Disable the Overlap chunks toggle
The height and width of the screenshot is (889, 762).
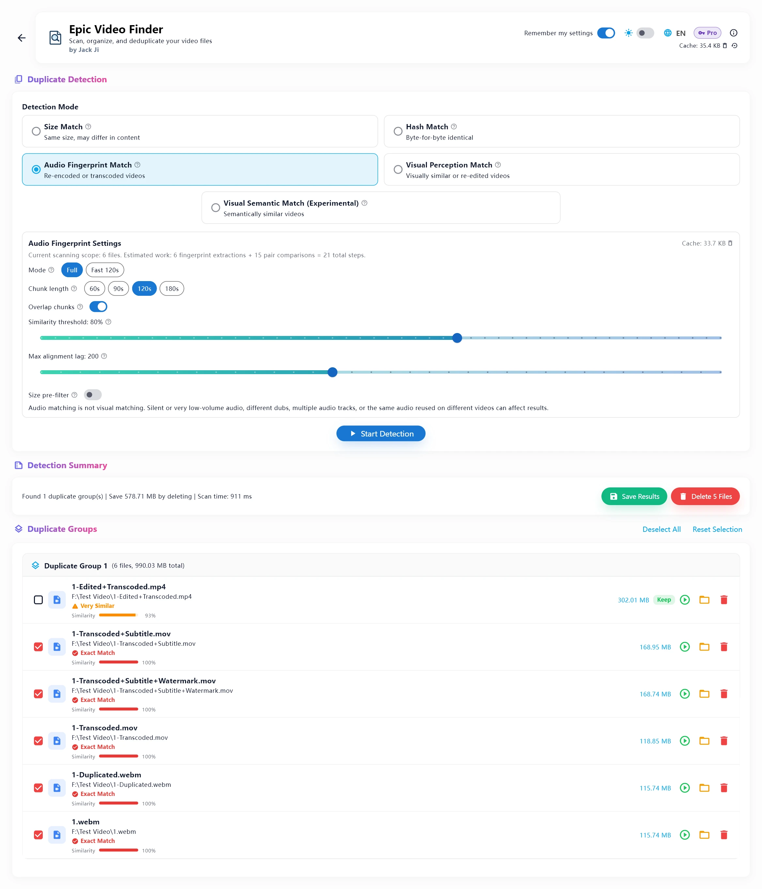pyautogui.click(x=98, y=307)
